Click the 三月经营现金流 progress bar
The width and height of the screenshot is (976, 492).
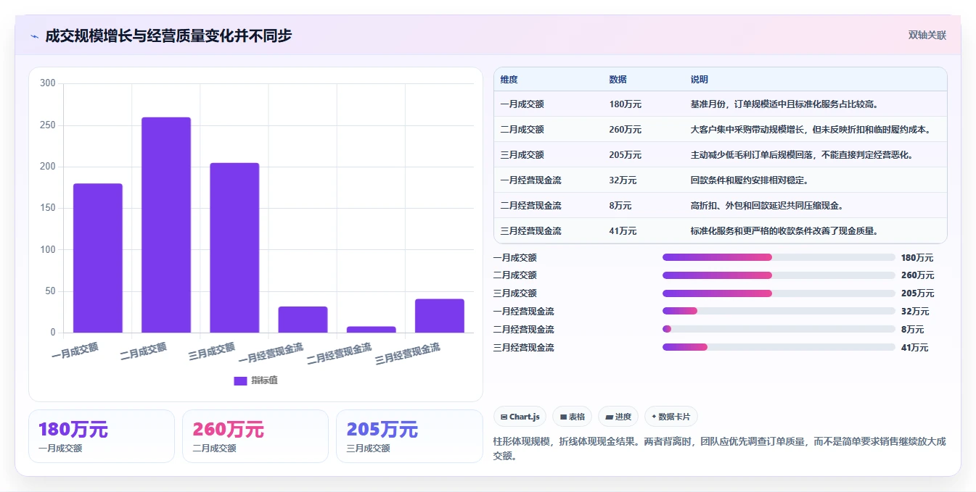click(x=779, y=347)
